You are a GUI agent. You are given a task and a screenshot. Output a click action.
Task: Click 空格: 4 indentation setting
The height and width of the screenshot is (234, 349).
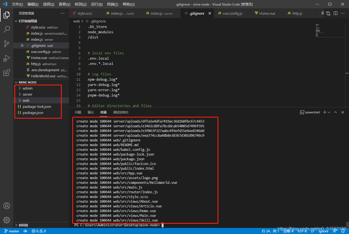tap(288, 231)
